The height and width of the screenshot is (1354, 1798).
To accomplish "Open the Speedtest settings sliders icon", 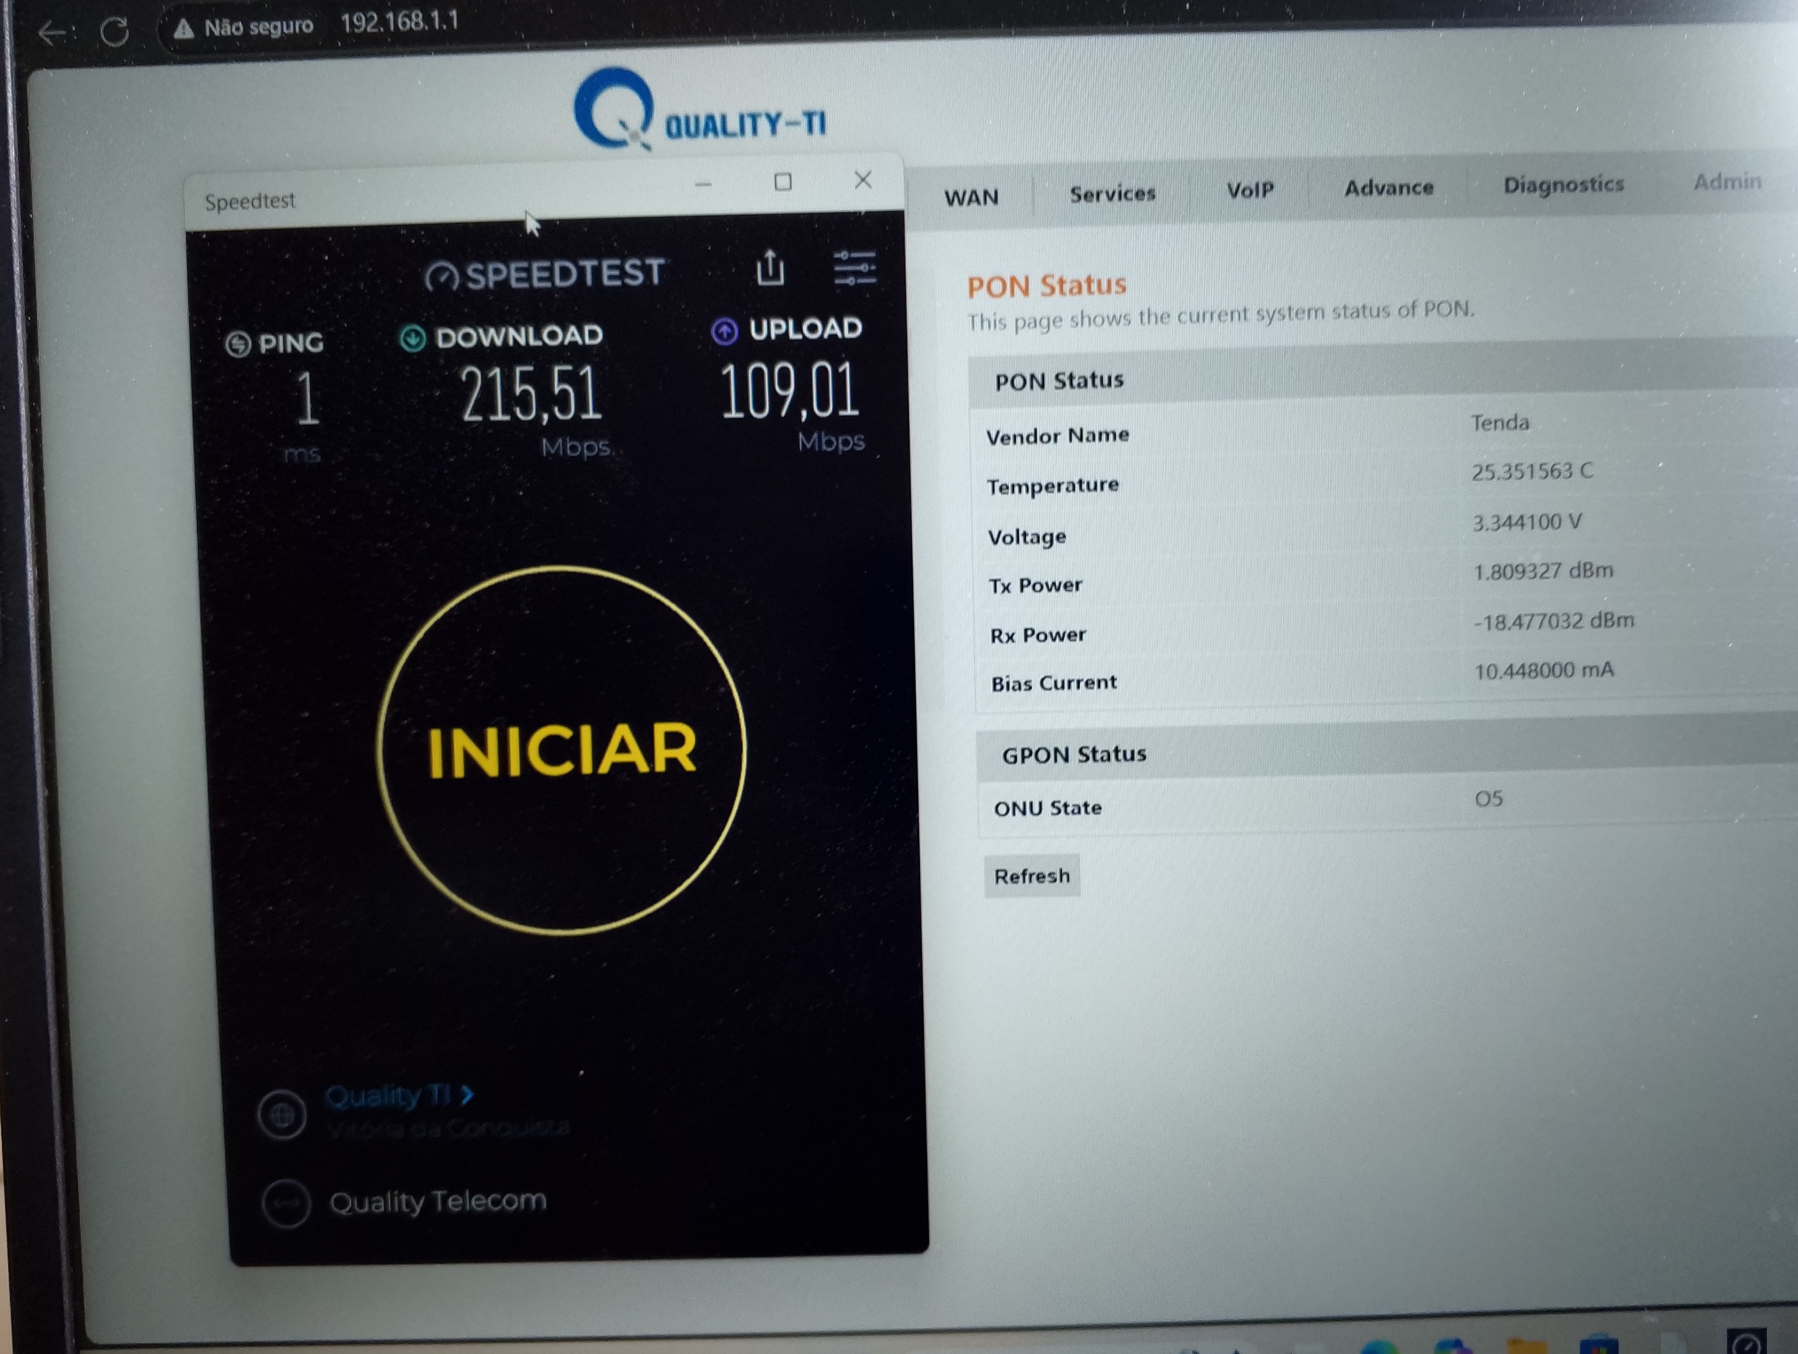I will pos(854,268).
